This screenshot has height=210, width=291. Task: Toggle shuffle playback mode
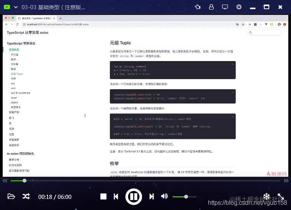point(26,196)
